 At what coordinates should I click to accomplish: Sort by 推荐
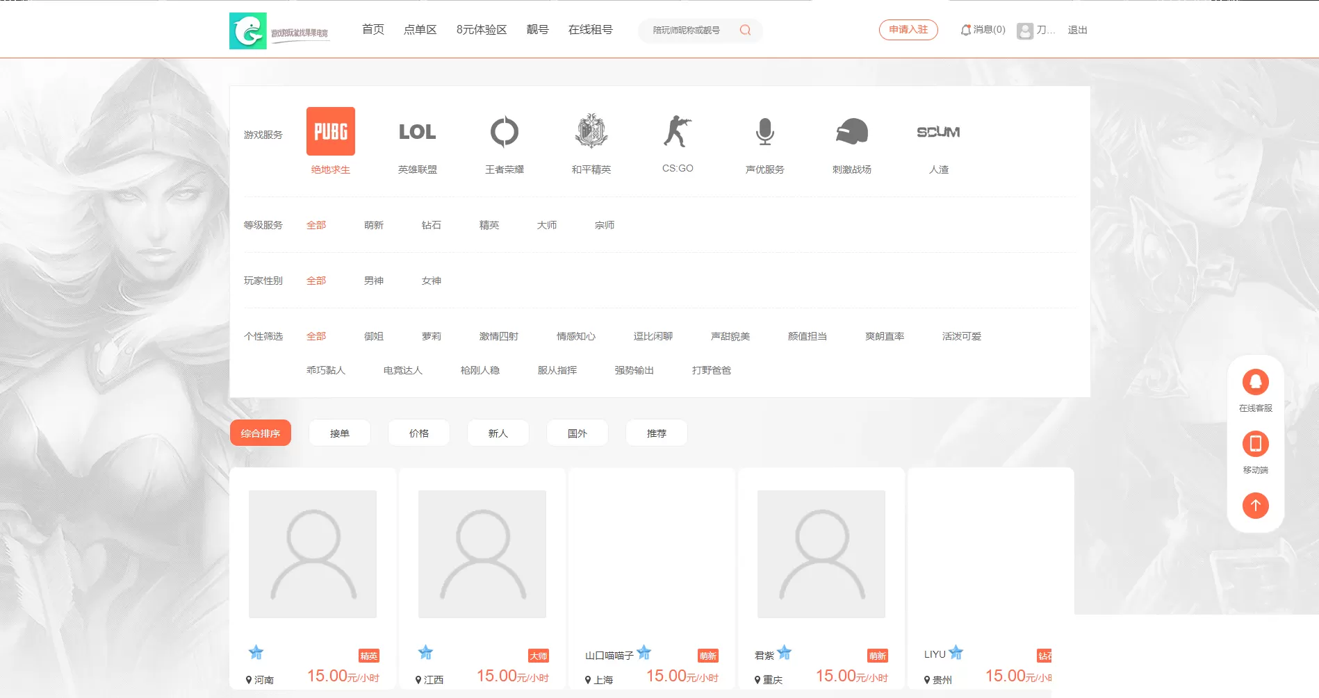click(x=657, y=433)
